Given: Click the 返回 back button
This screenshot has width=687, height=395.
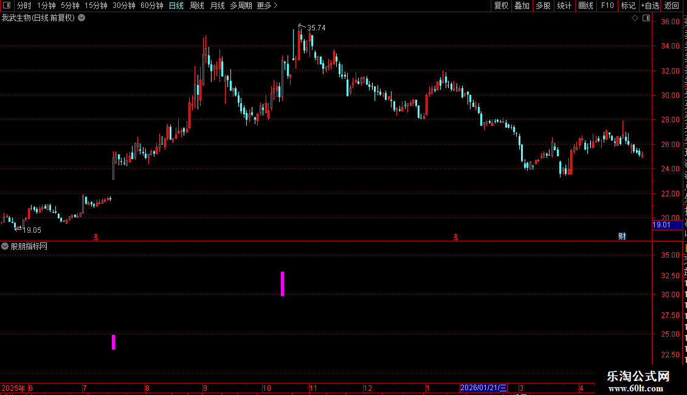Looking at the screenshot, I should coord(672,5).
